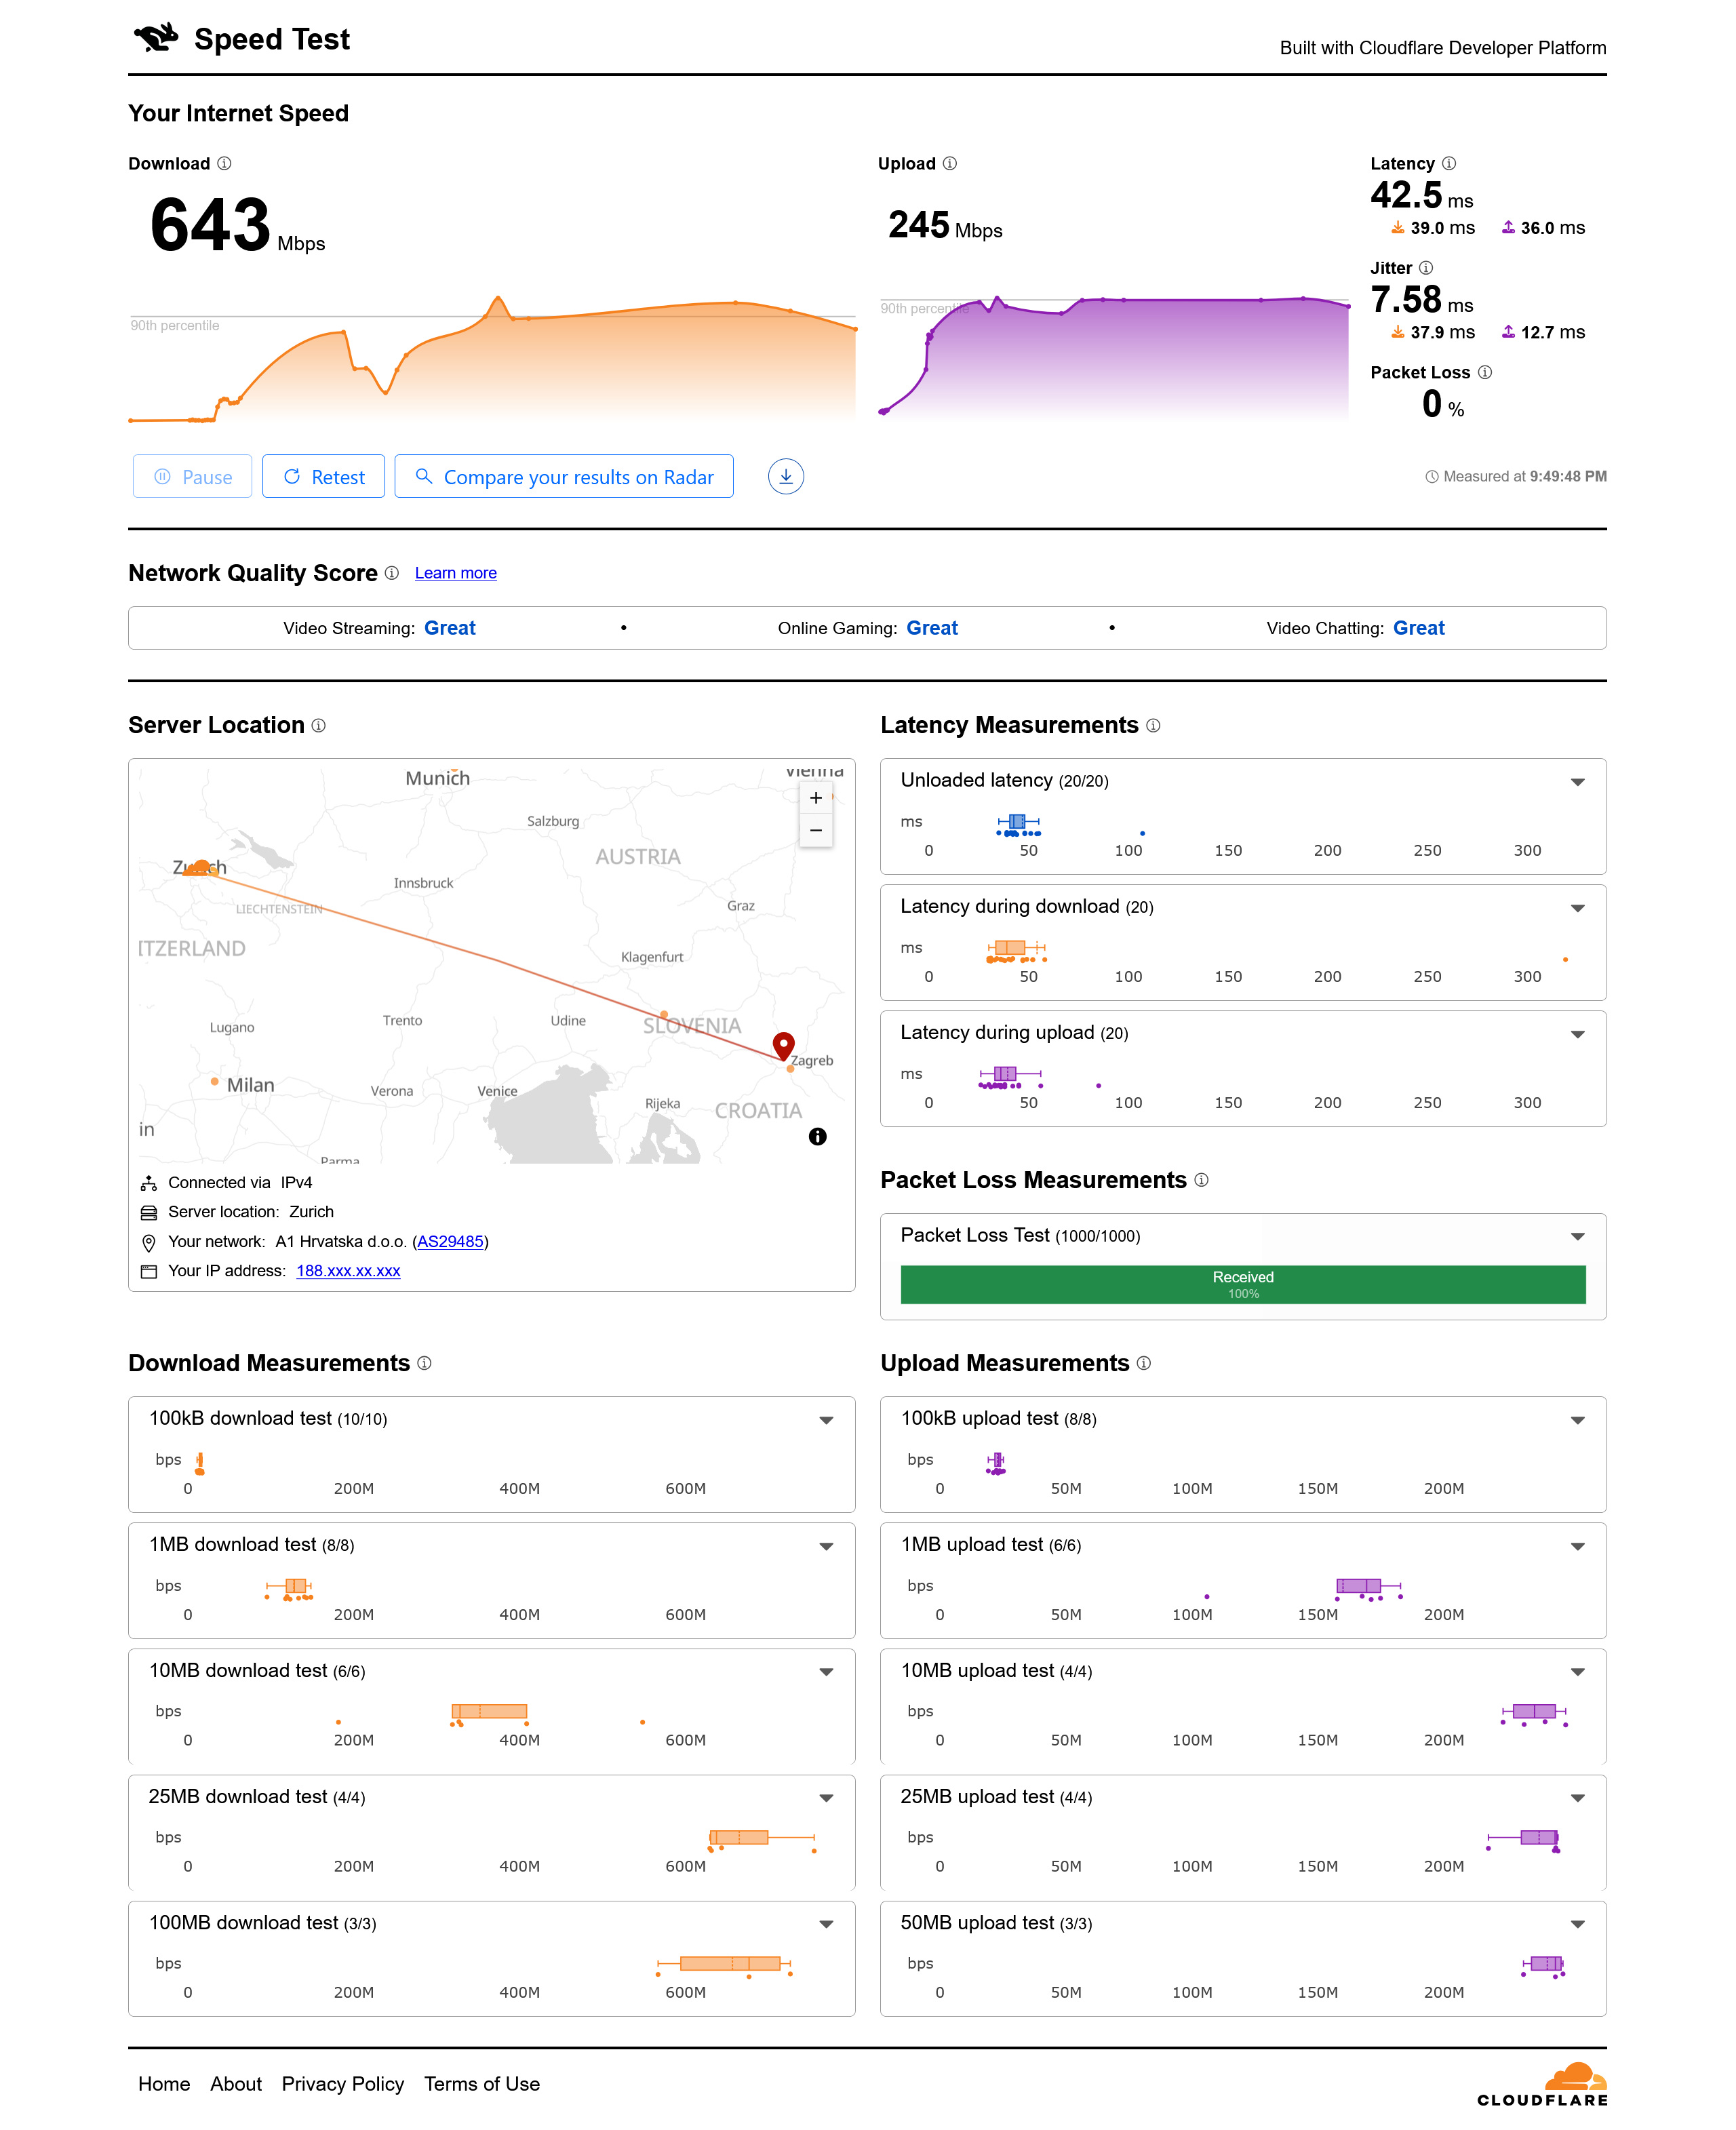1736x2130 pixels.
Task: Expand the 25MB upload test panel
Action: 1578,1798
